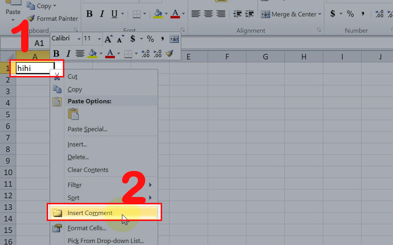
Task: Toggle Center alignment on the mini toolbar
Action: 80,53
